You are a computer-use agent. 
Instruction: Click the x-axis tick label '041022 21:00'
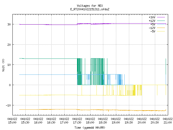168,121
